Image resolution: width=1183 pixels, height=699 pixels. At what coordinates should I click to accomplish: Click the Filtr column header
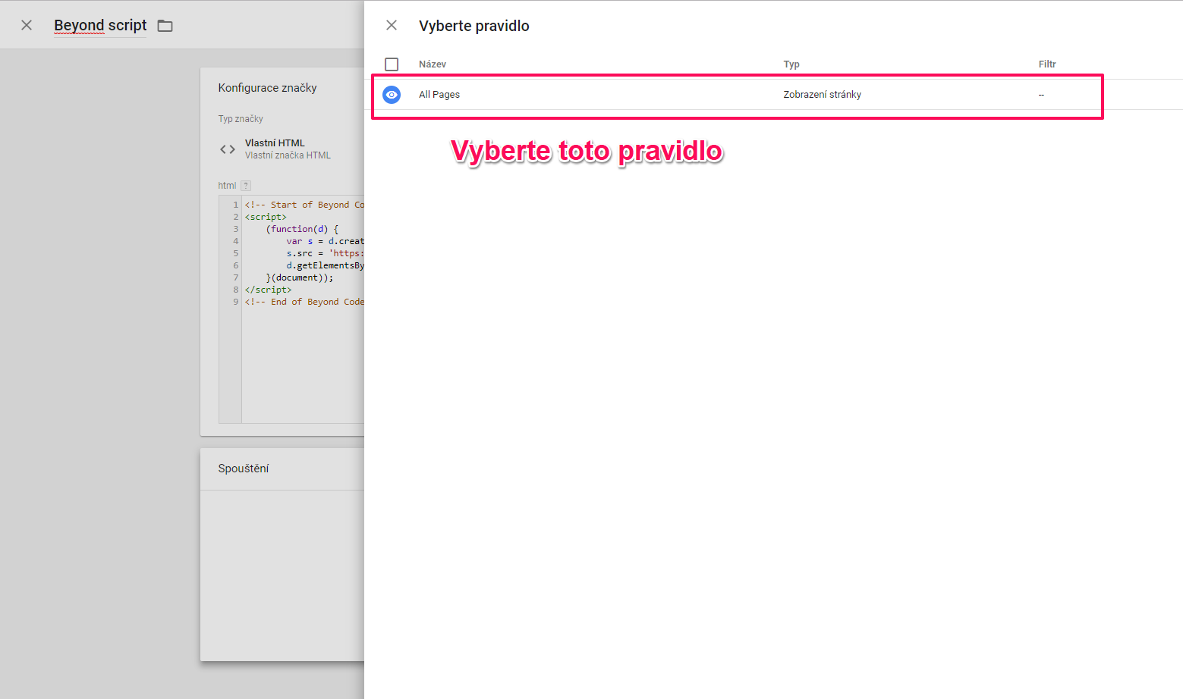[1047, 64]
